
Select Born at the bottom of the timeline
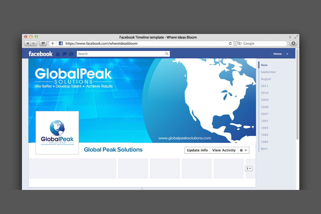[264, 148]
